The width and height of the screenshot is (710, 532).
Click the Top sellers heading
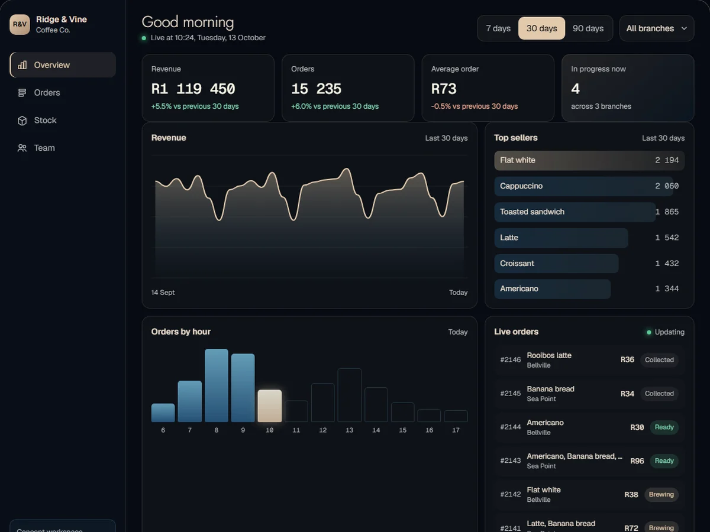pyautogui.click(x=516, y=138)
